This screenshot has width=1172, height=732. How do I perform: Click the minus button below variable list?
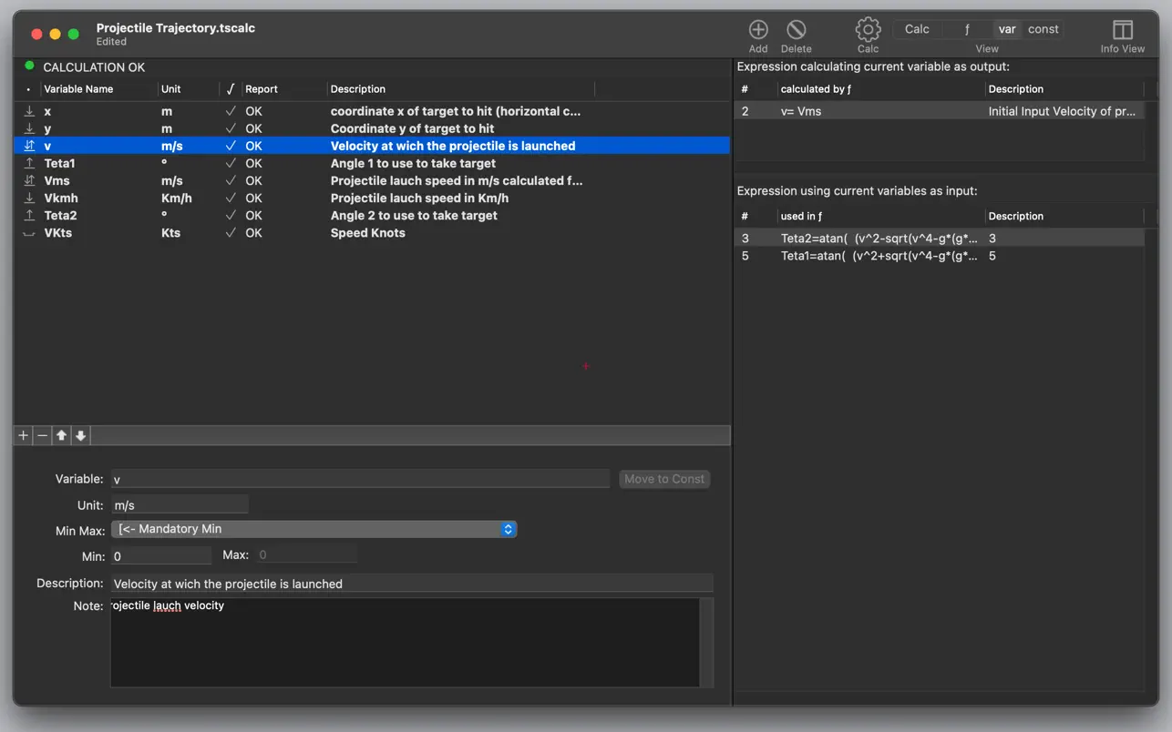point(43,436)
